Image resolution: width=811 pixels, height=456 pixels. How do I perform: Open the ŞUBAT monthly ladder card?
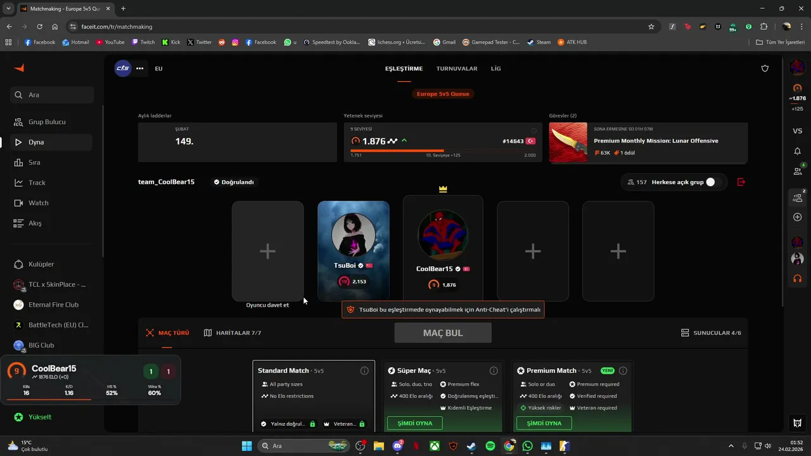click(238, 142)
